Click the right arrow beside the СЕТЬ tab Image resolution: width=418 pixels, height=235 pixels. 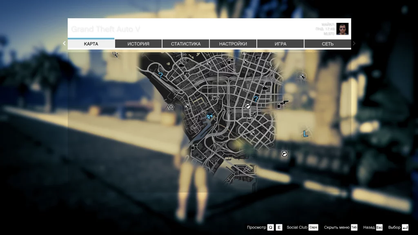(354, 43)
